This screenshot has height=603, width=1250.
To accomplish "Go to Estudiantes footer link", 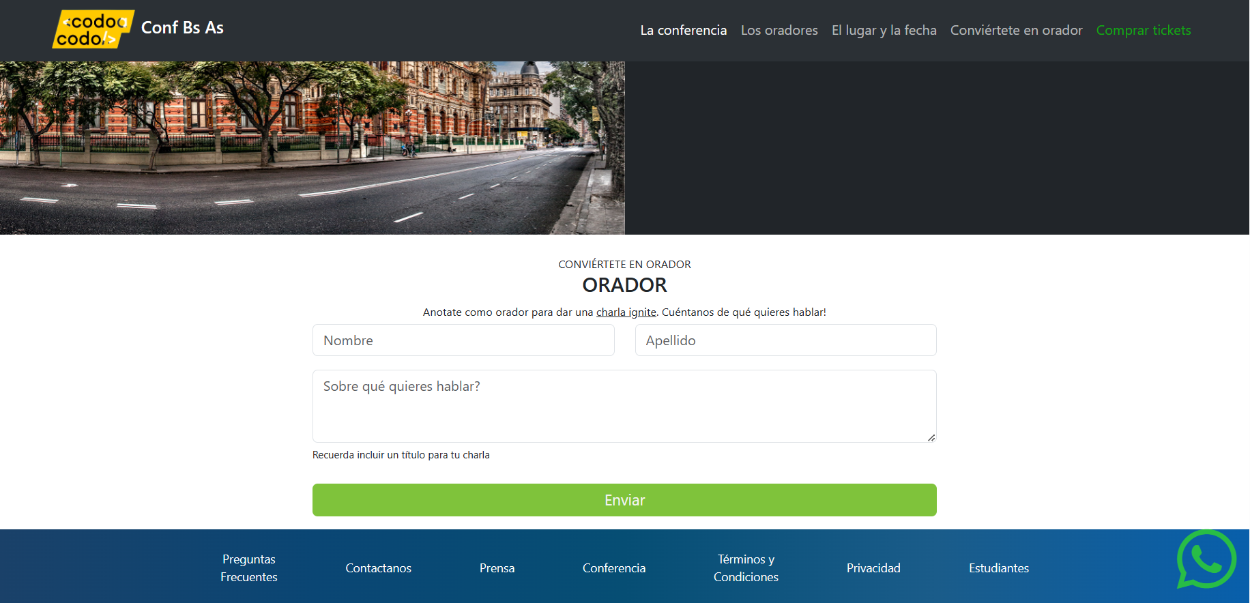I will (x=999, y=568).
